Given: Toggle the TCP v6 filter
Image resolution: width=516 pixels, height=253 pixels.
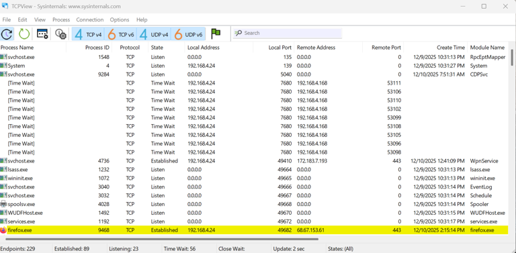Looking at the screenshot, I should 121,34.
